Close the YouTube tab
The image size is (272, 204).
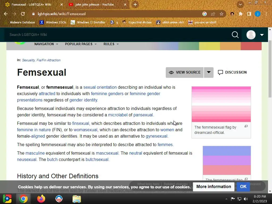pyautogui.click(x=125, y=5)
